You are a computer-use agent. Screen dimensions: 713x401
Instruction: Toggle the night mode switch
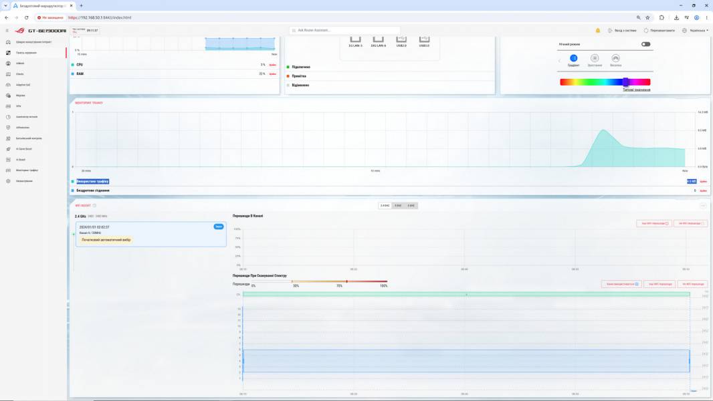point(645,44)
